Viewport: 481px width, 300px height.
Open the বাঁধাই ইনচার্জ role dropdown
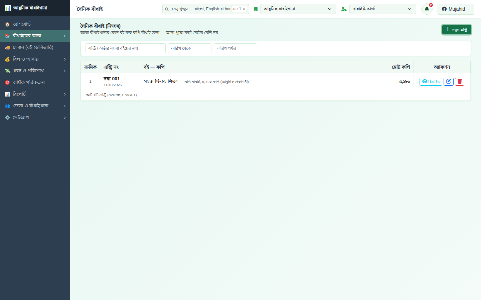pos(383,9)
